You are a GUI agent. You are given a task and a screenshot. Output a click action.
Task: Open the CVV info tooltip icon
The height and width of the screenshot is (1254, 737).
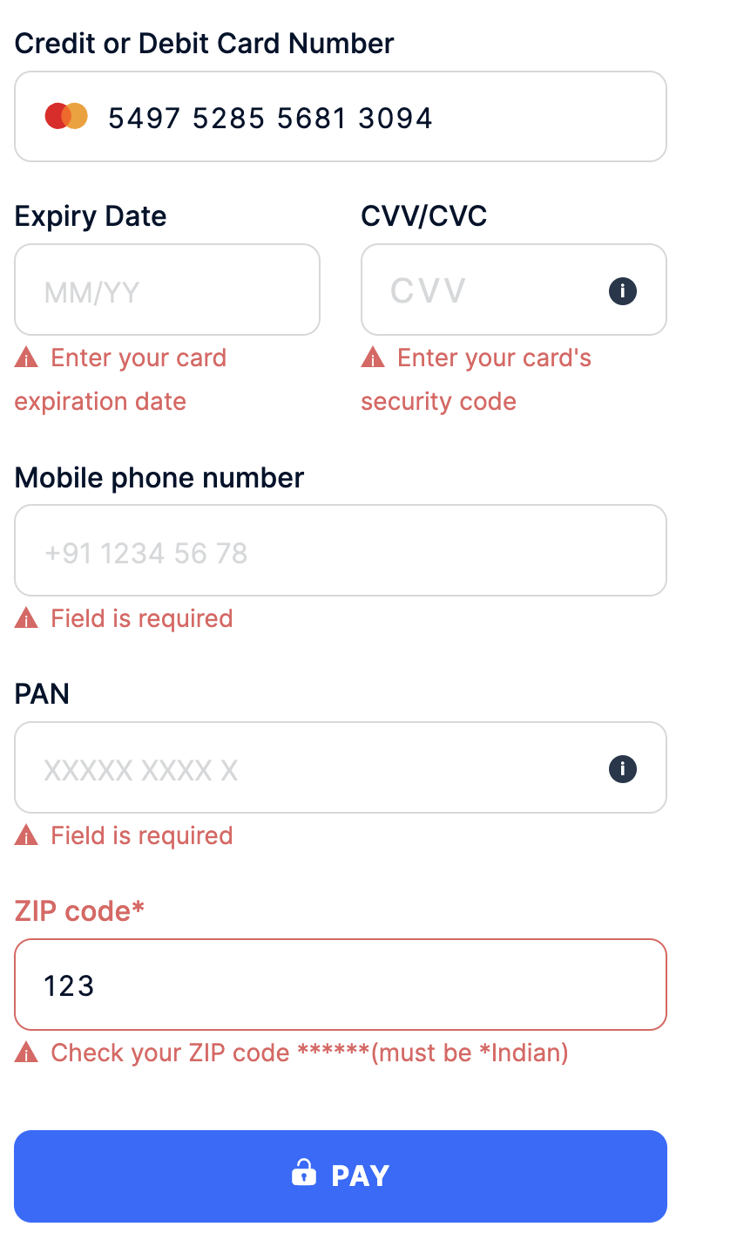(622, 290)
